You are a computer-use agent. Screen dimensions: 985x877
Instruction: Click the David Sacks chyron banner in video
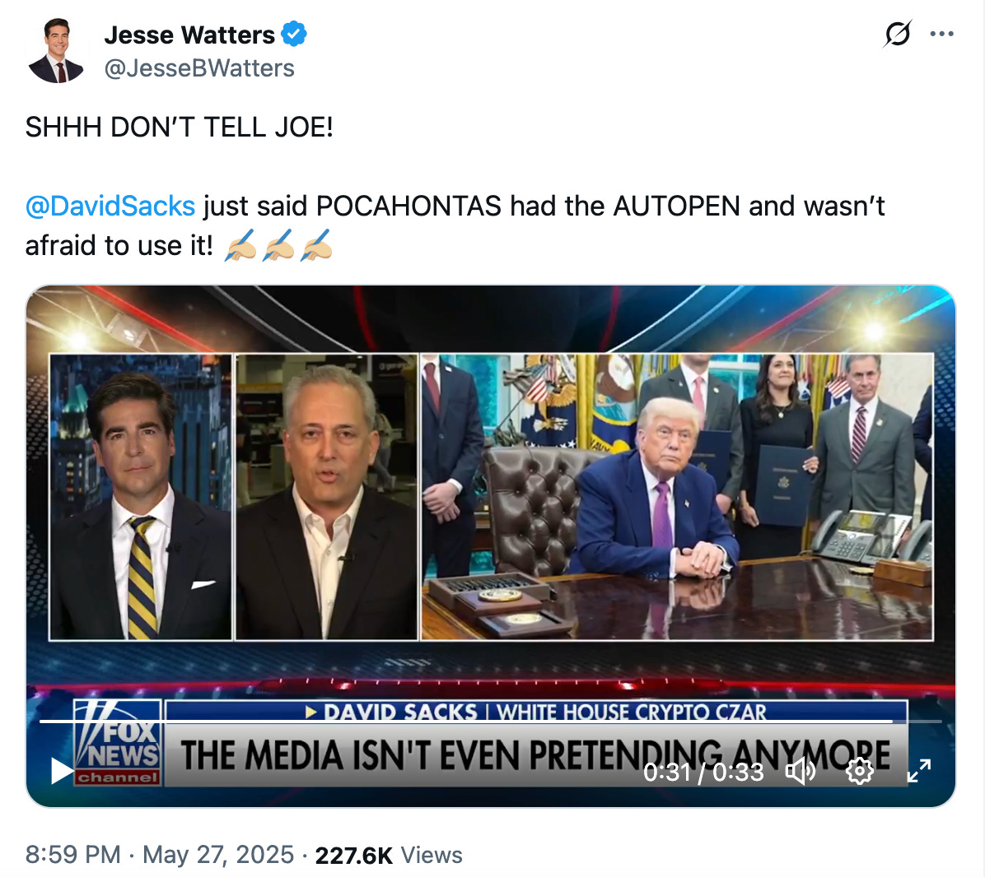pos(536,712)
